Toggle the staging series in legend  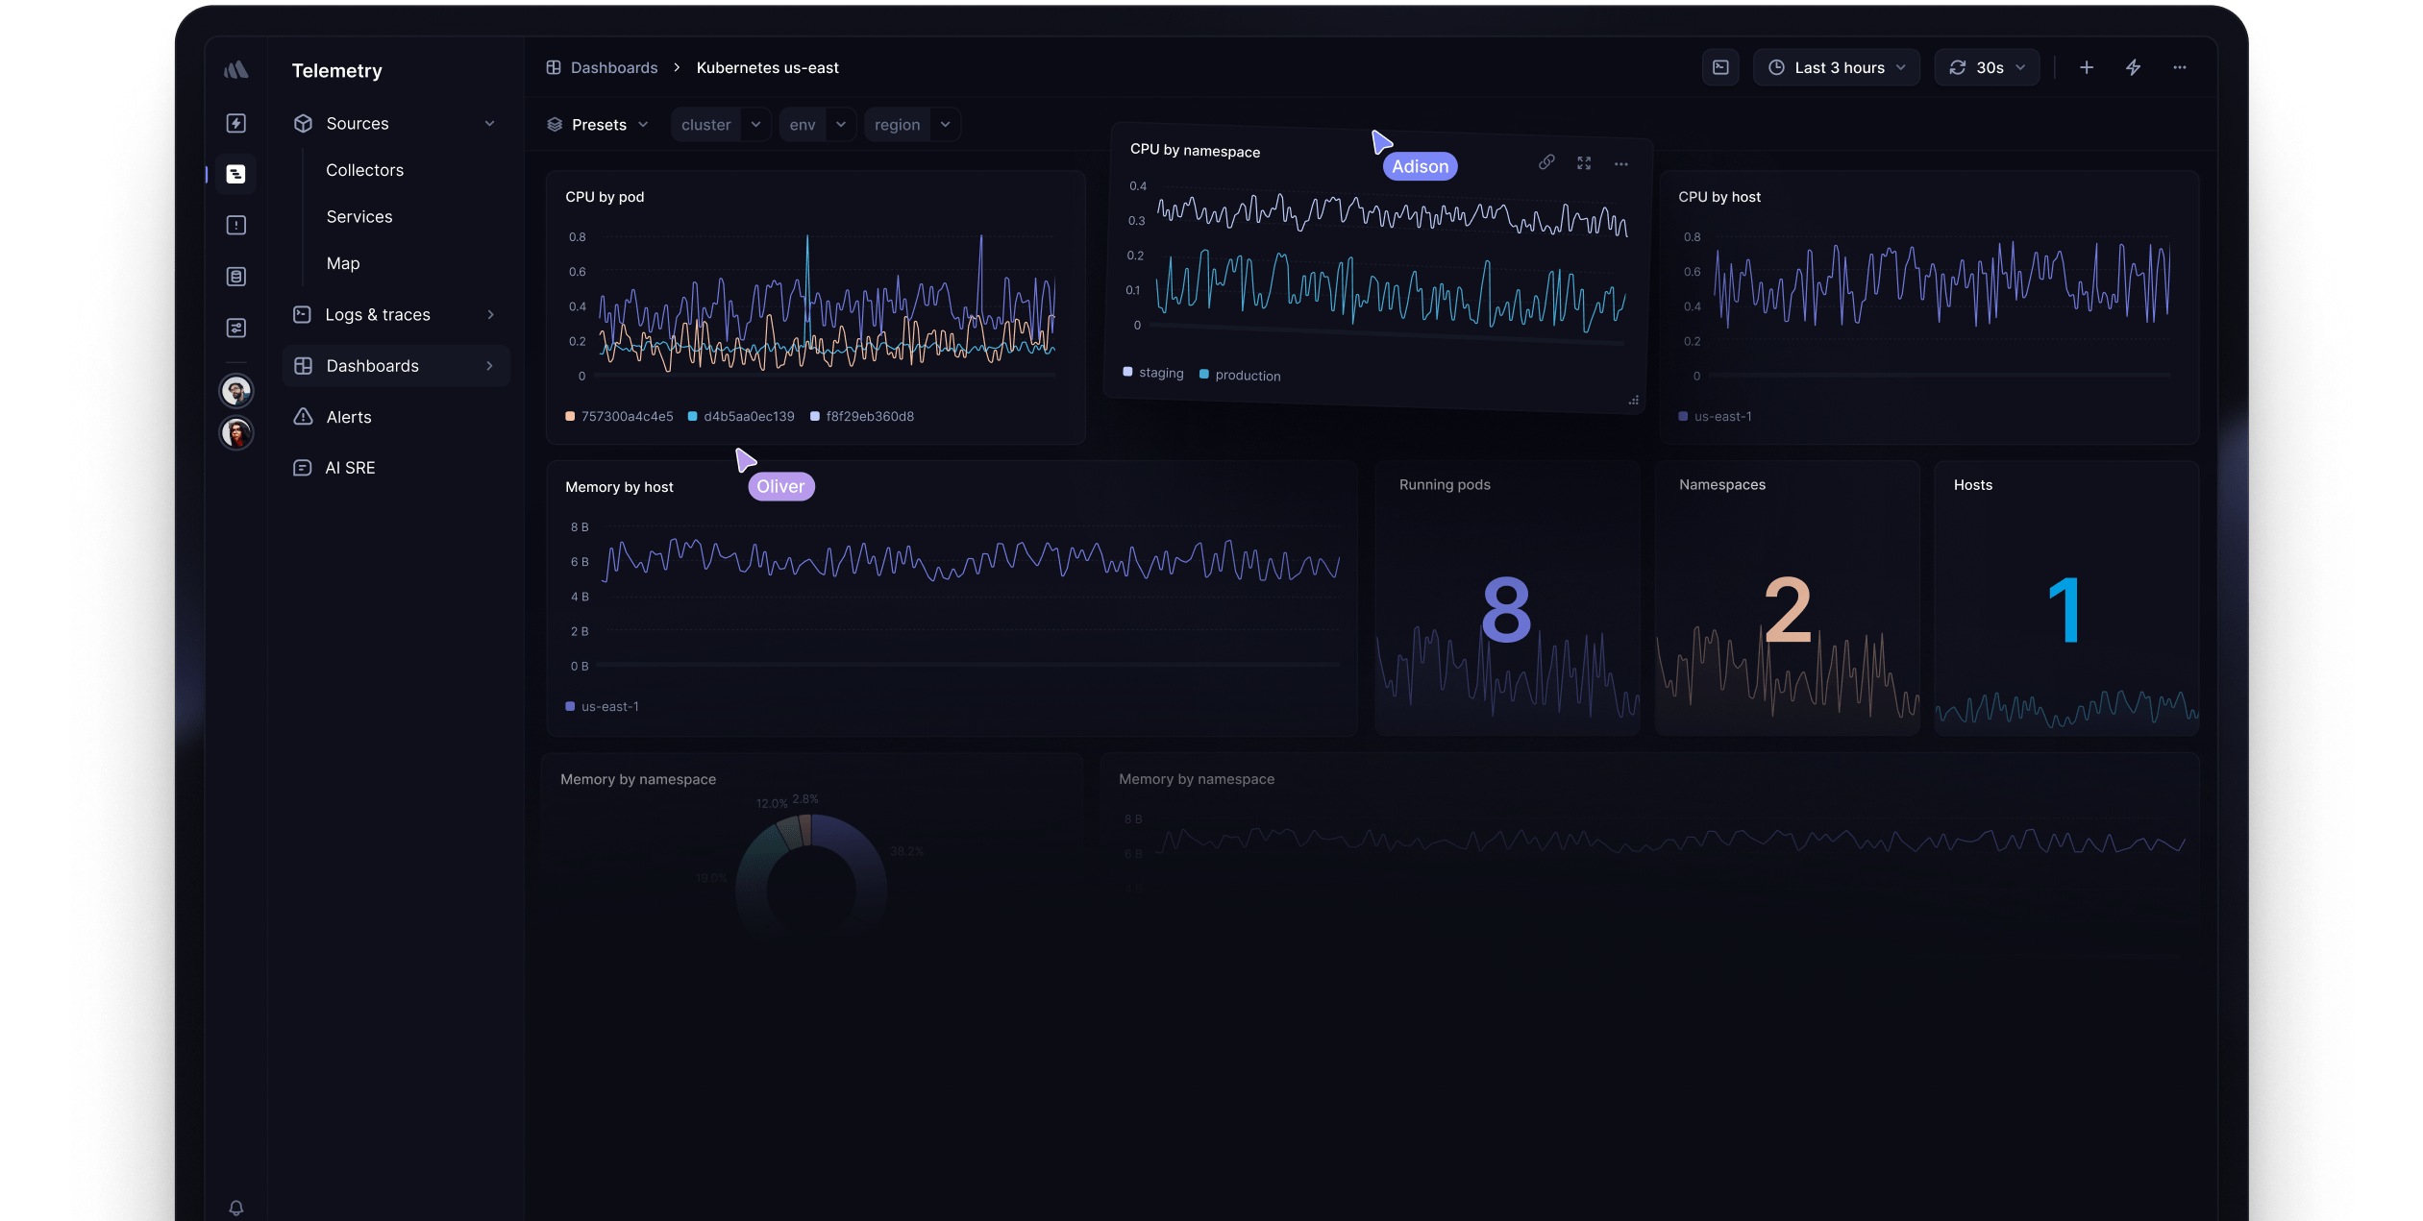(1160, 373)
